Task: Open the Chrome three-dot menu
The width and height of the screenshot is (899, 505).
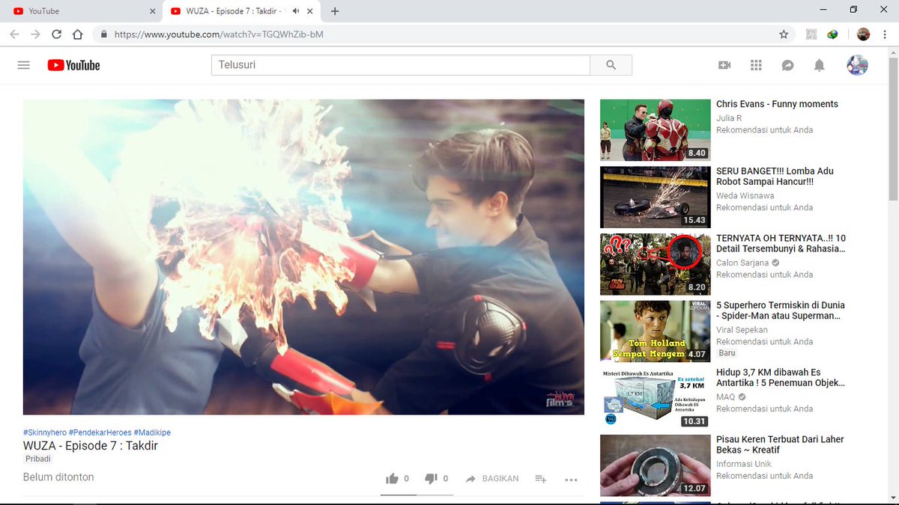Action: (886, 34)
